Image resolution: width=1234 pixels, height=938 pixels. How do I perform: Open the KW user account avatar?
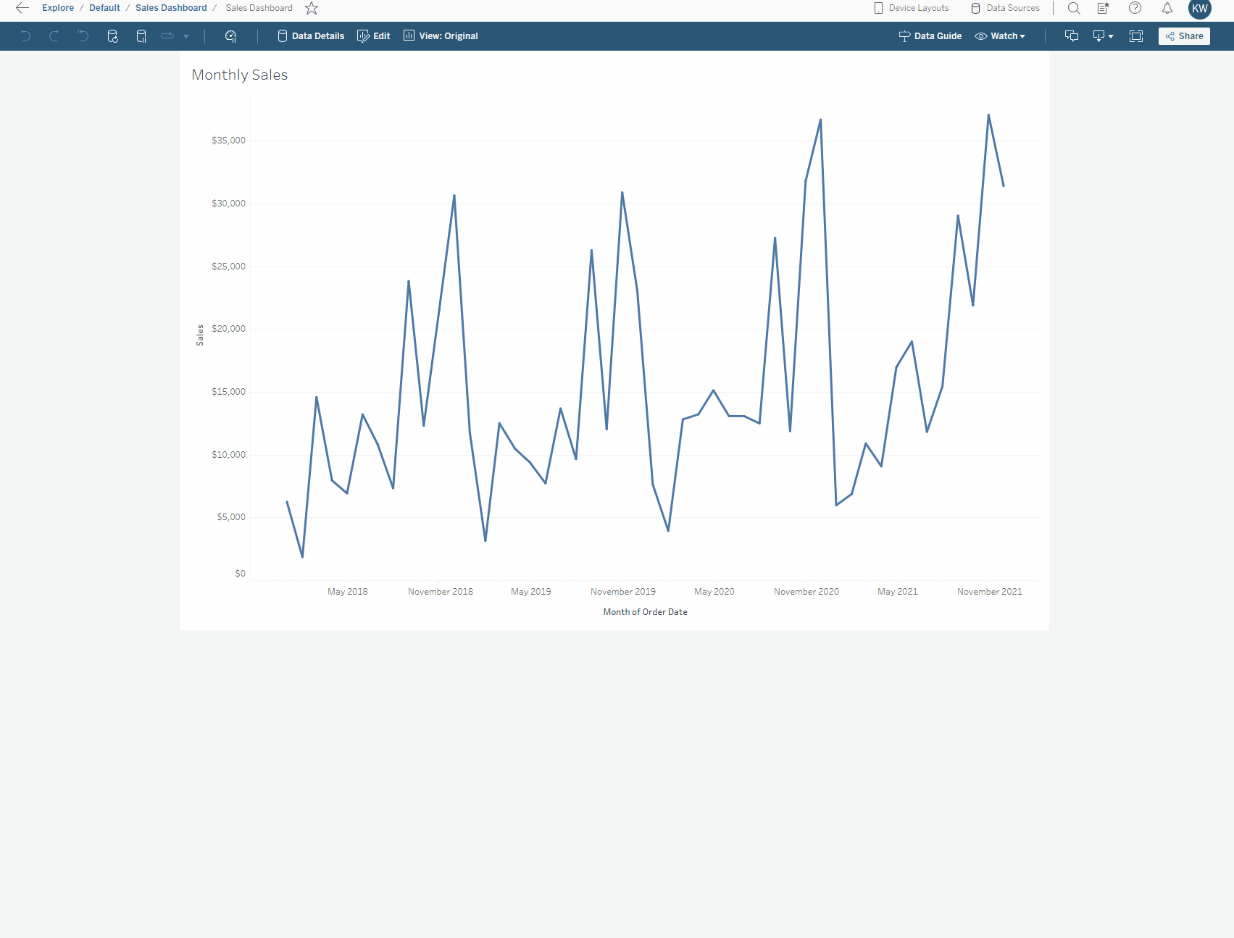[1200, 9]
